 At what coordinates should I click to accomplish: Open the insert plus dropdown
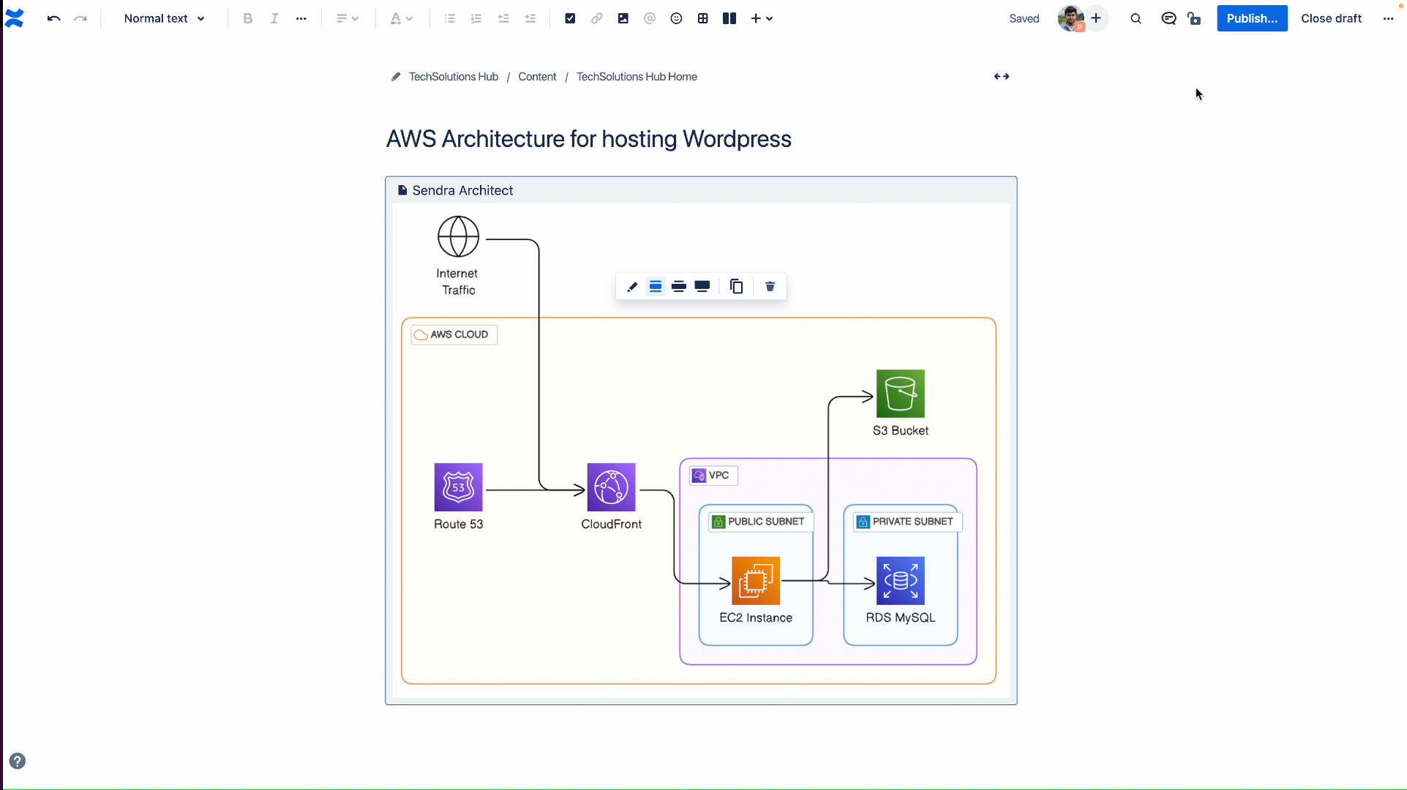(762, 18)
